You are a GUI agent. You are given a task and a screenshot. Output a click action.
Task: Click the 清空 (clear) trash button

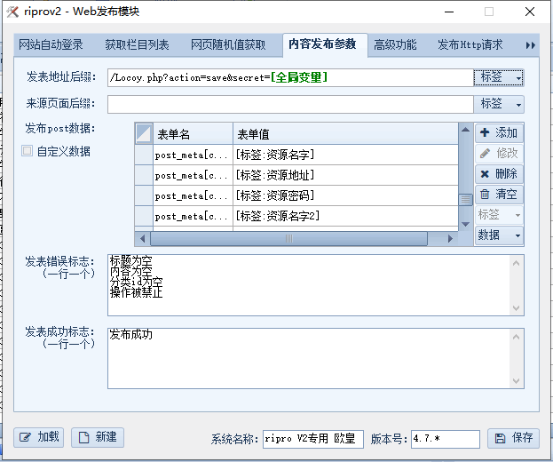499,195
